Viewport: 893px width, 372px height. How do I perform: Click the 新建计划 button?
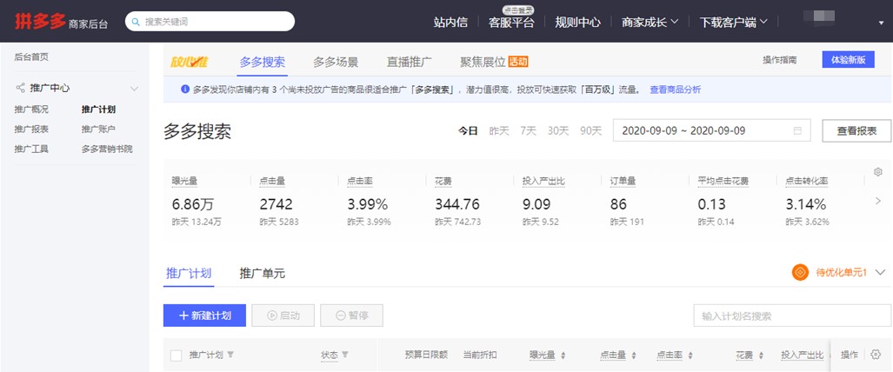pos(204,316)
